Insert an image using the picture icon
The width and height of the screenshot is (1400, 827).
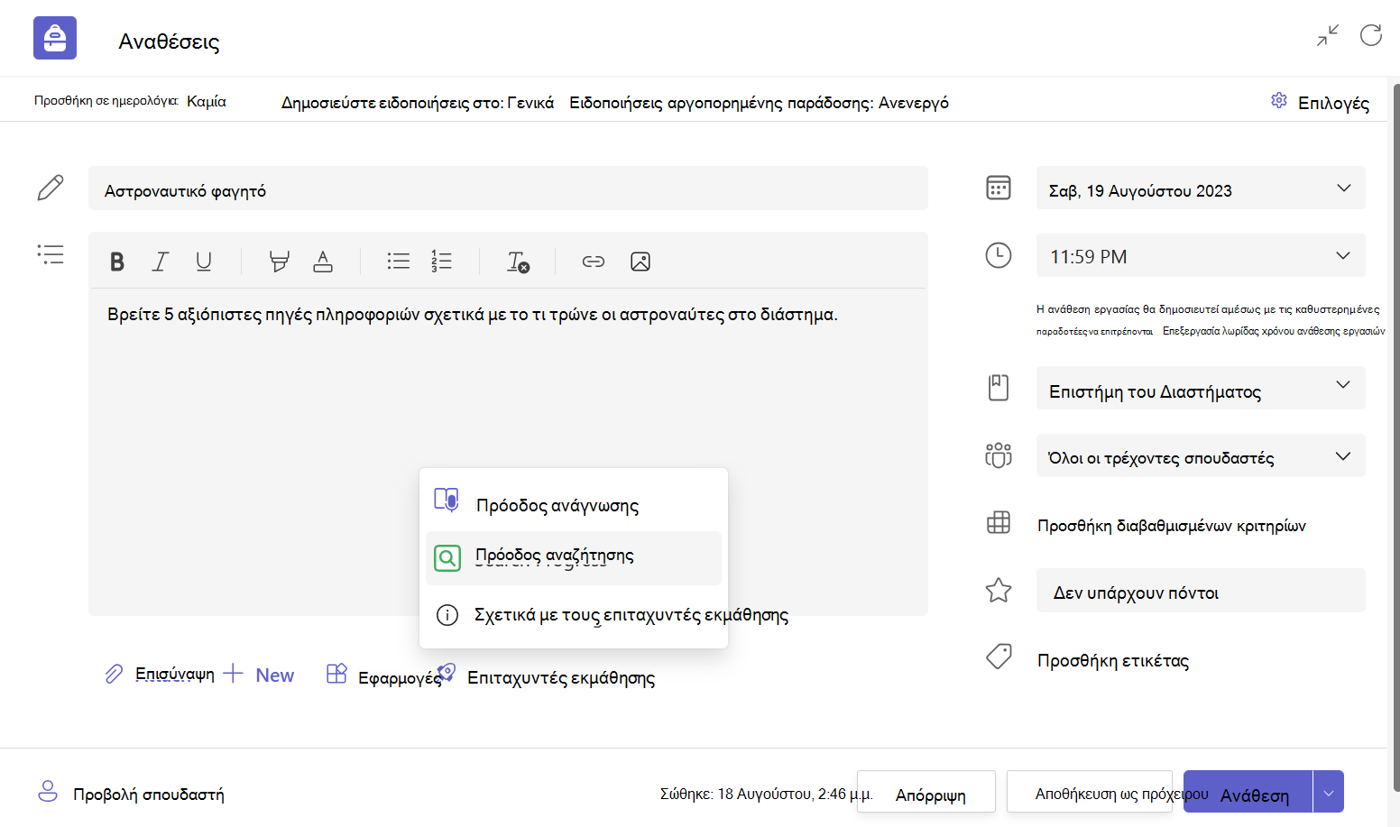click(x=640, y=262)
